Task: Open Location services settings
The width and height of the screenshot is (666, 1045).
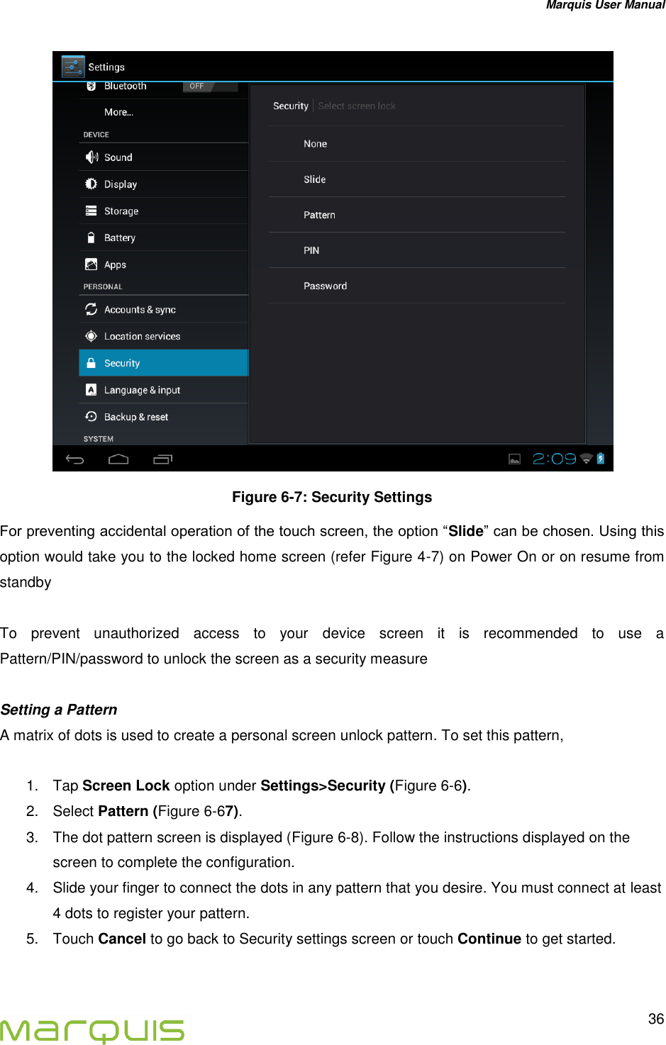Action: (91, 335)
